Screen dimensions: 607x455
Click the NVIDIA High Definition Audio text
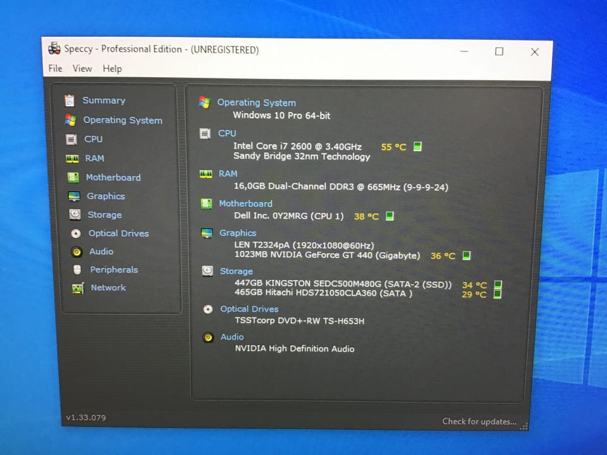[295, 349]
